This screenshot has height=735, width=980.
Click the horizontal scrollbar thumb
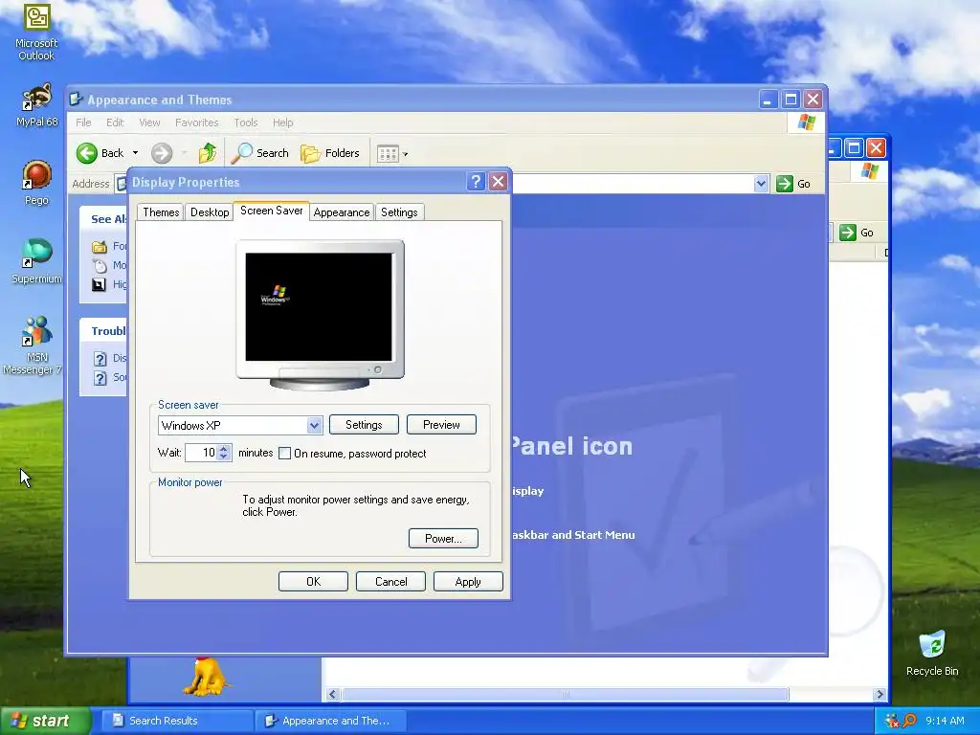[x=565, y=695]
